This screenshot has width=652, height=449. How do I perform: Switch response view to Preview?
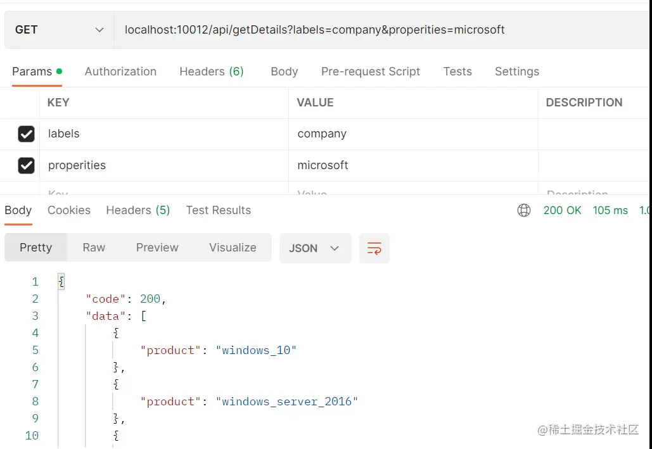[x=157, y=248]
